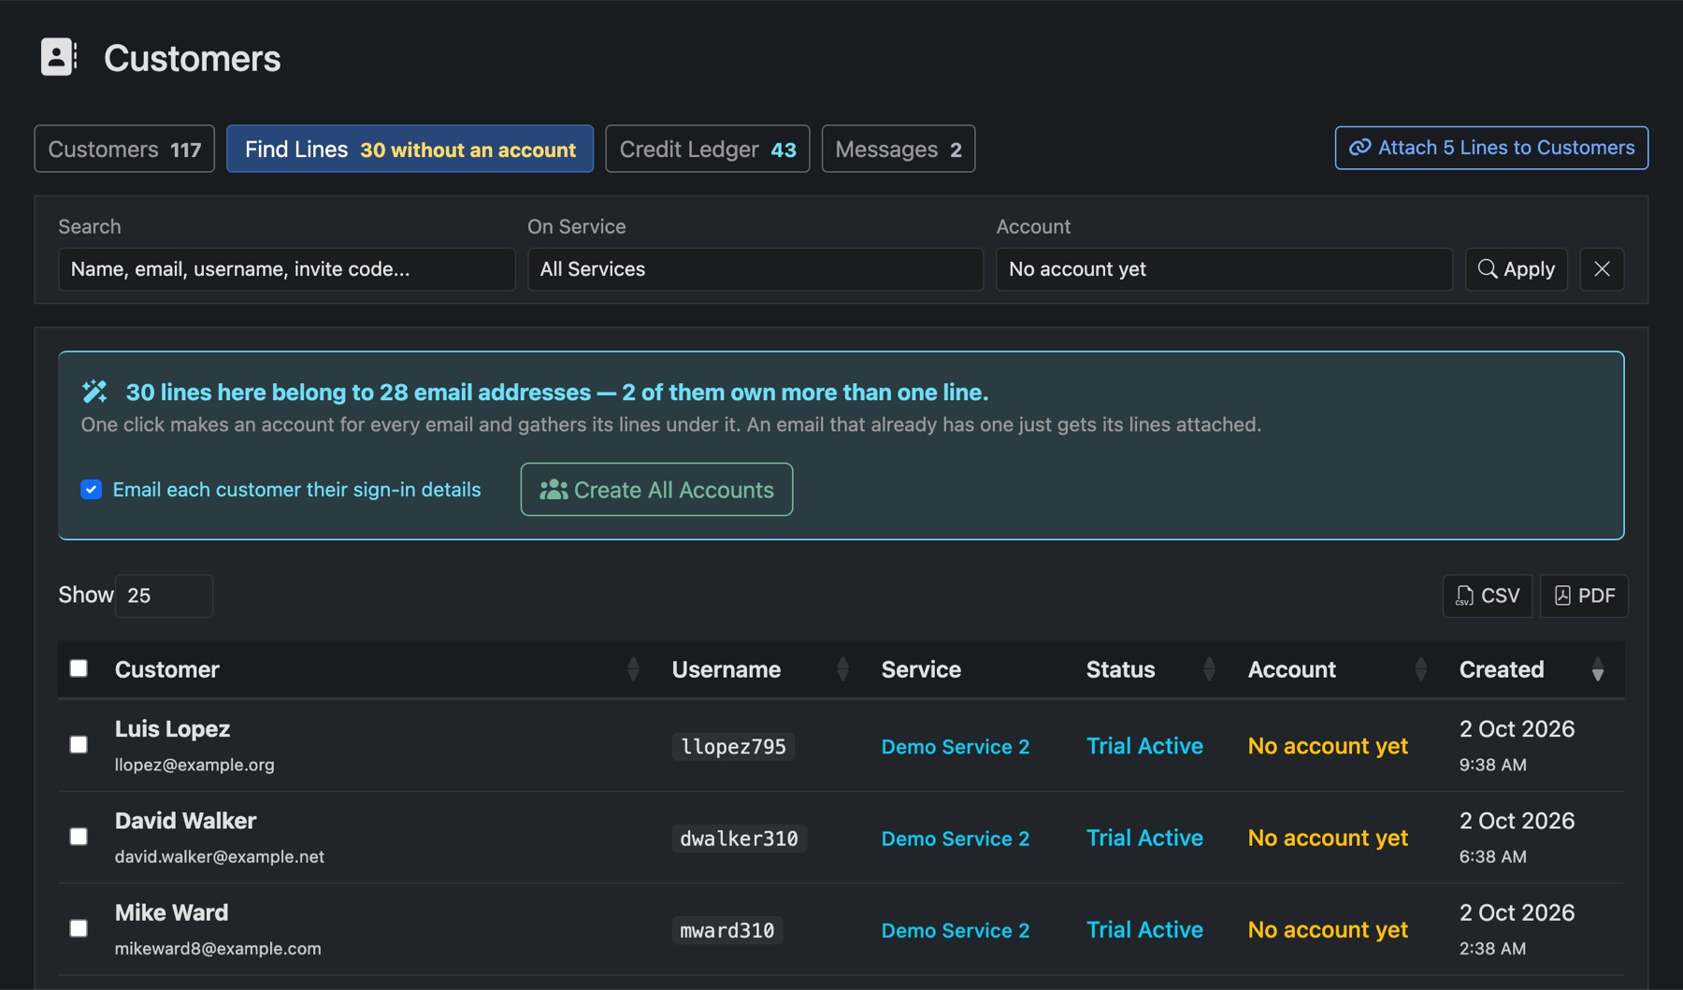
Task: Click No account yet for Luis Lopez
Action: [x=1328, y=746]
